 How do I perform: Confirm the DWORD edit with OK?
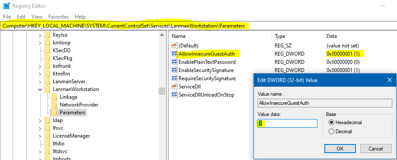(340, 148)
